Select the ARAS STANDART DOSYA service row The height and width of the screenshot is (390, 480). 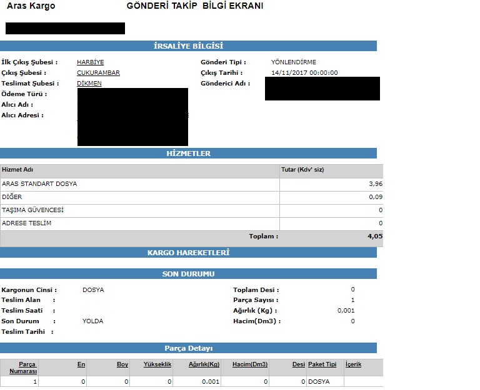point(192,184)
